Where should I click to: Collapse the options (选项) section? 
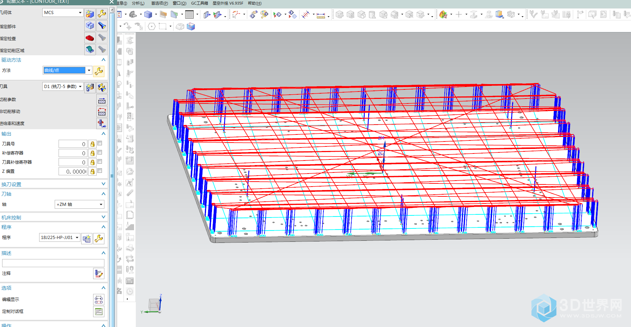[x=103, y=288]
